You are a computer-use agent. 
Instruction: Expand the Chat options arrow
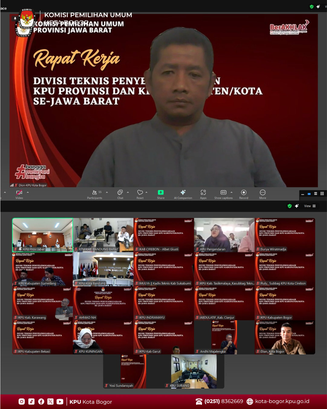[x=128, y=192]
